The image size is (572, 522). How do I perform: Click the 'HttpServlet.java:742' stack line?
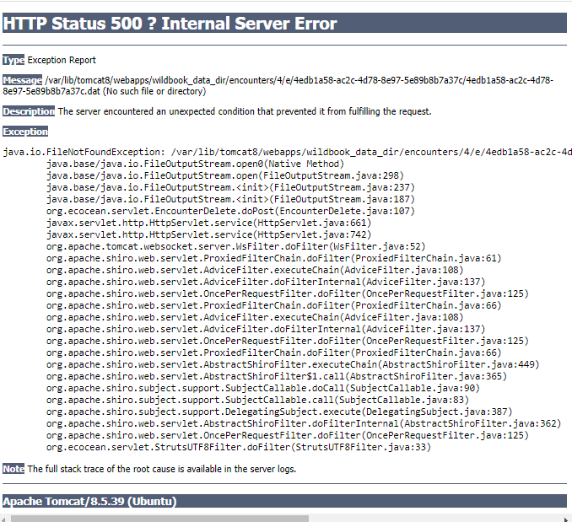tap(208, 234)
